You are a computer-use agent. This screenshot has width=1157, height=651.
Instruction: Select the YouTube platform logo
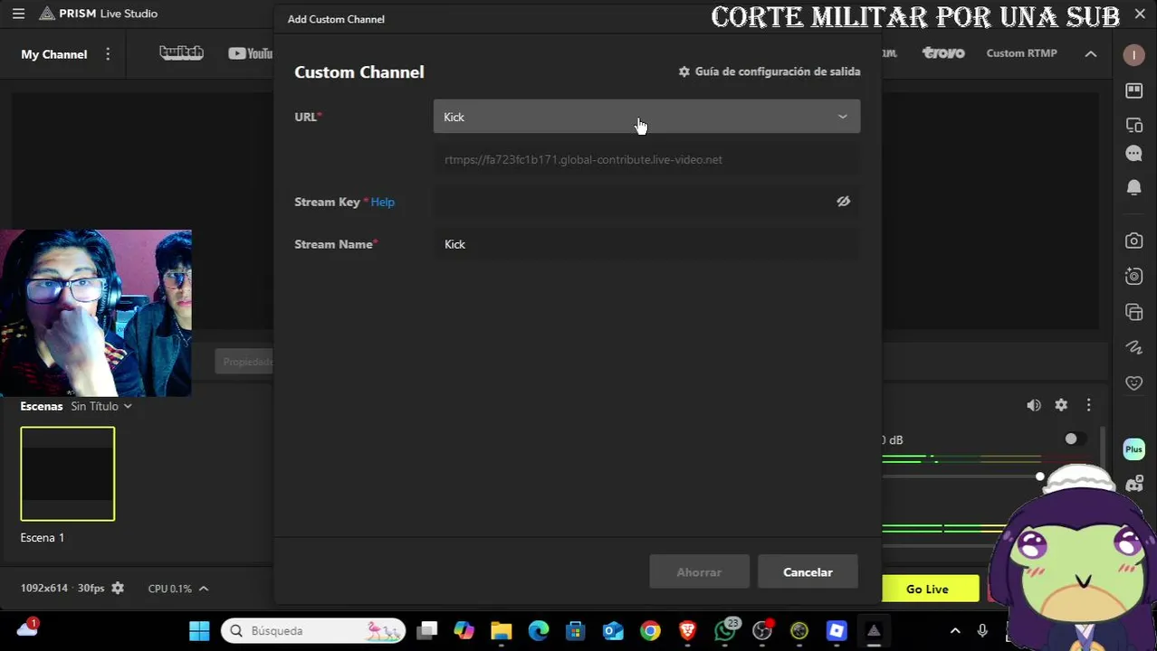(251, 53)
